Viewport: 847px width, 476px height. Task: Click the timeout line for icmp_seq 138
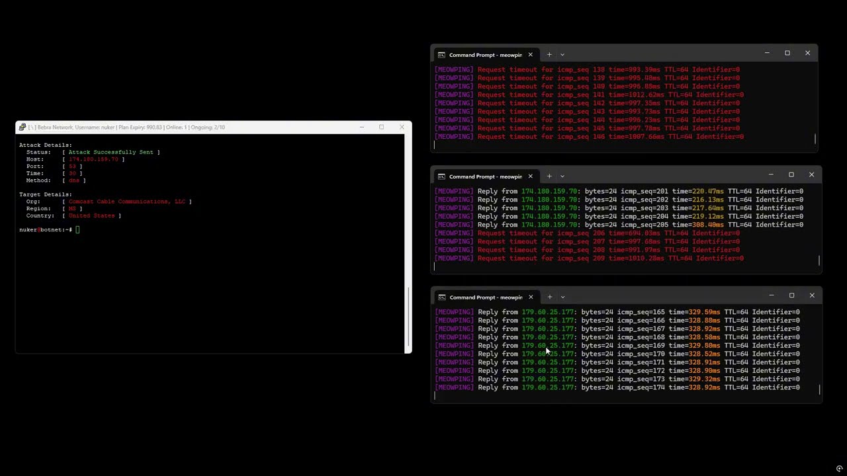tap(587, 69)
